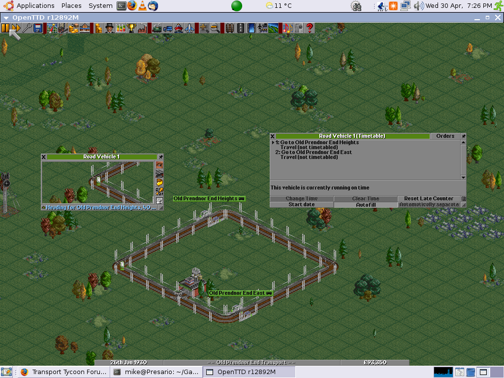Show the train list locomotive icon
The width and height of the screenshot is (504, 378).
[x=157, y=28]
